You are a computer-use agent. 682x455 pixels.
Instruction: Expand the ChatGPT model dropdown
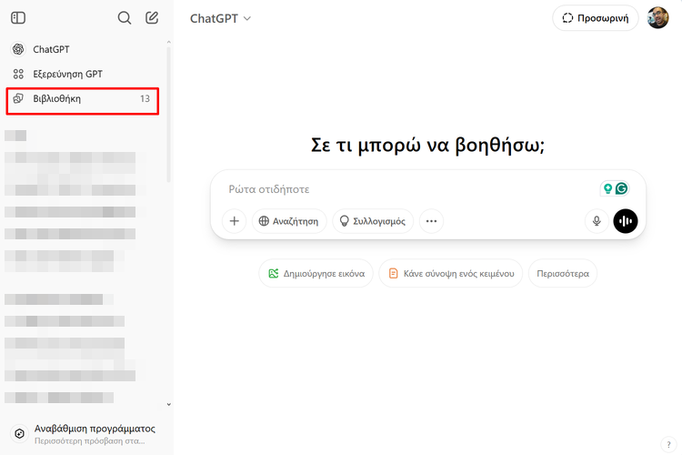221,18
